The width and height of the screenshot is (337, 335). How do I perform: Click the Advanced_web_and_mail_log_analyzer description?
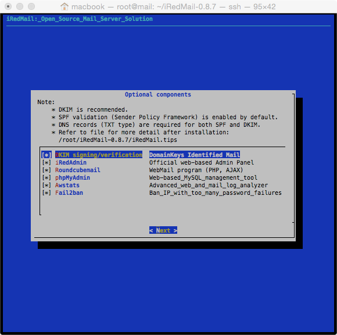pyautogui.click(x=209, y=185)
